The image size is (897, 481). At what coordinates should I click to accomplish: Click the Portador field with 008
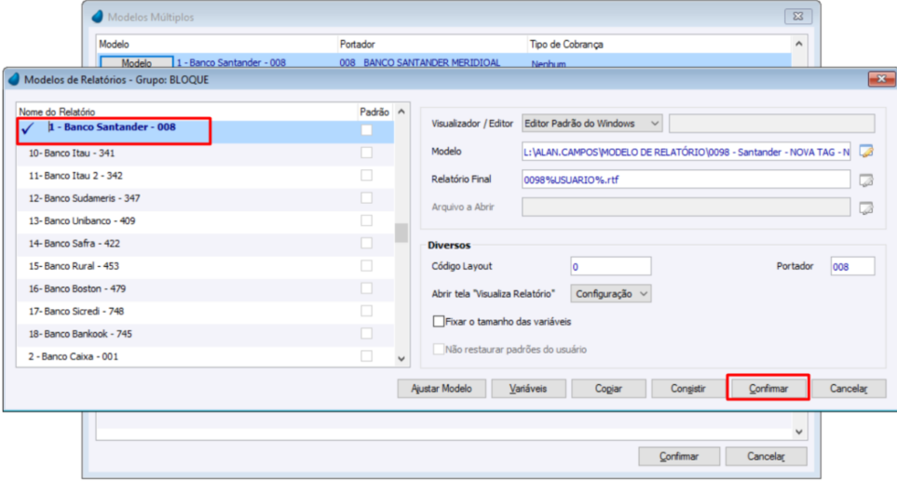coord(852,266)
